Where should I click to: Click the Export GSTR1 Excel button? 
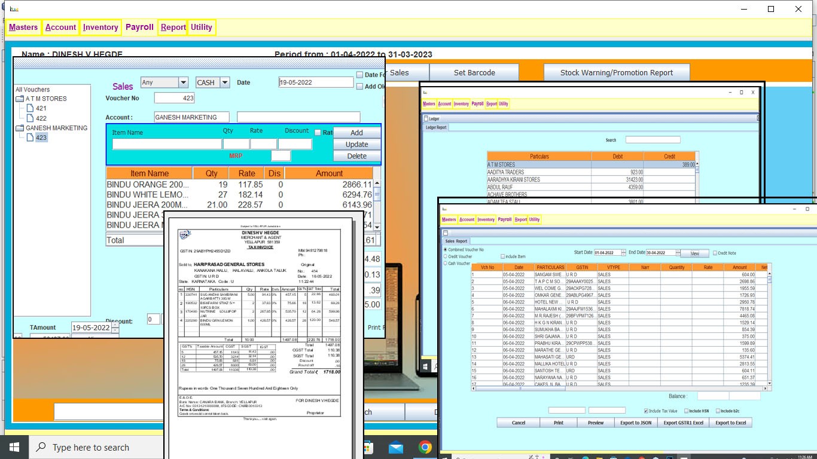[684, 423]
